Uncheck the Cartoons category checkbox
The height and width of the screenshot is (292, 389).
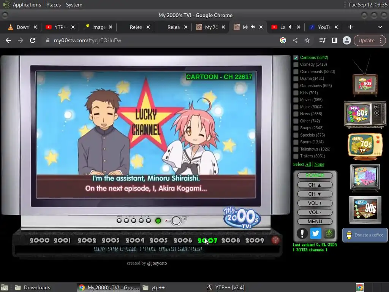point(296,58)
